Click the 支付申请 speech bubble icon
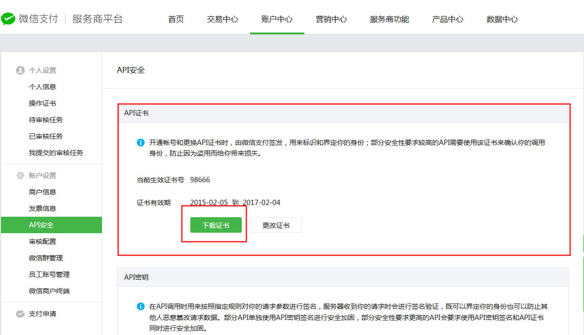 [20, 314]
